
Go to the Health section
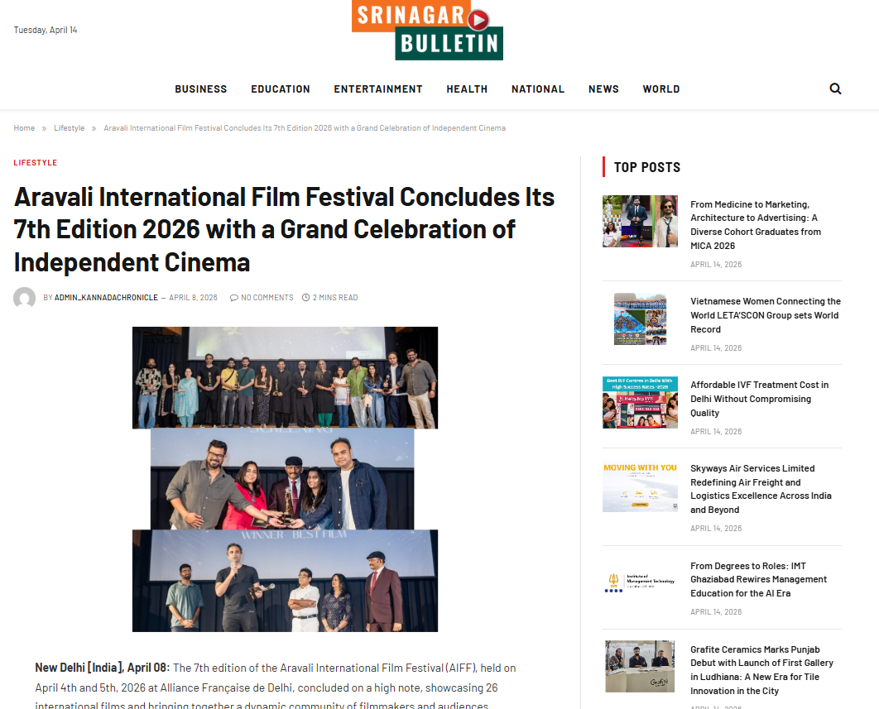coord(467,89)
